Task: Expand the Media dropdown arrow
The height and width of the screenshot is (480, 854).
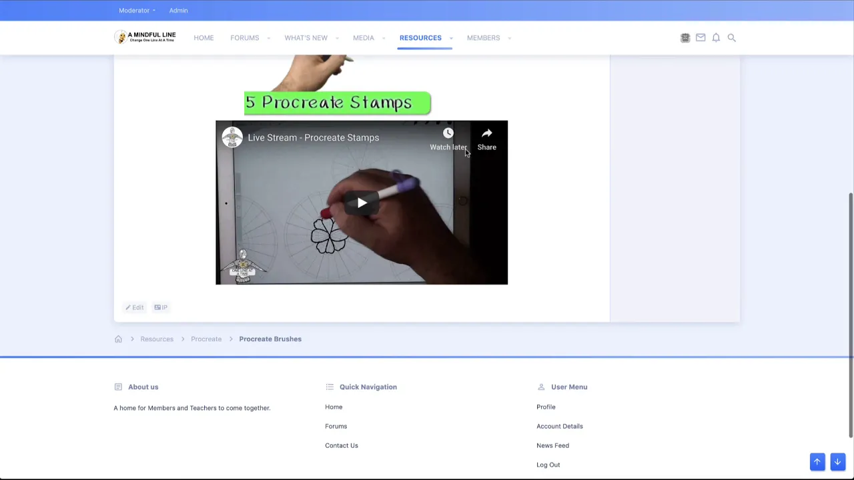Action: click(384, 38)
